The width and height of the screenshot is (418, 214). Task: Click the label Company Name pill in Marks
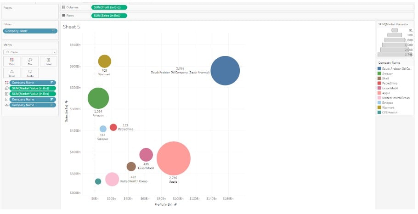pos(33,99)
